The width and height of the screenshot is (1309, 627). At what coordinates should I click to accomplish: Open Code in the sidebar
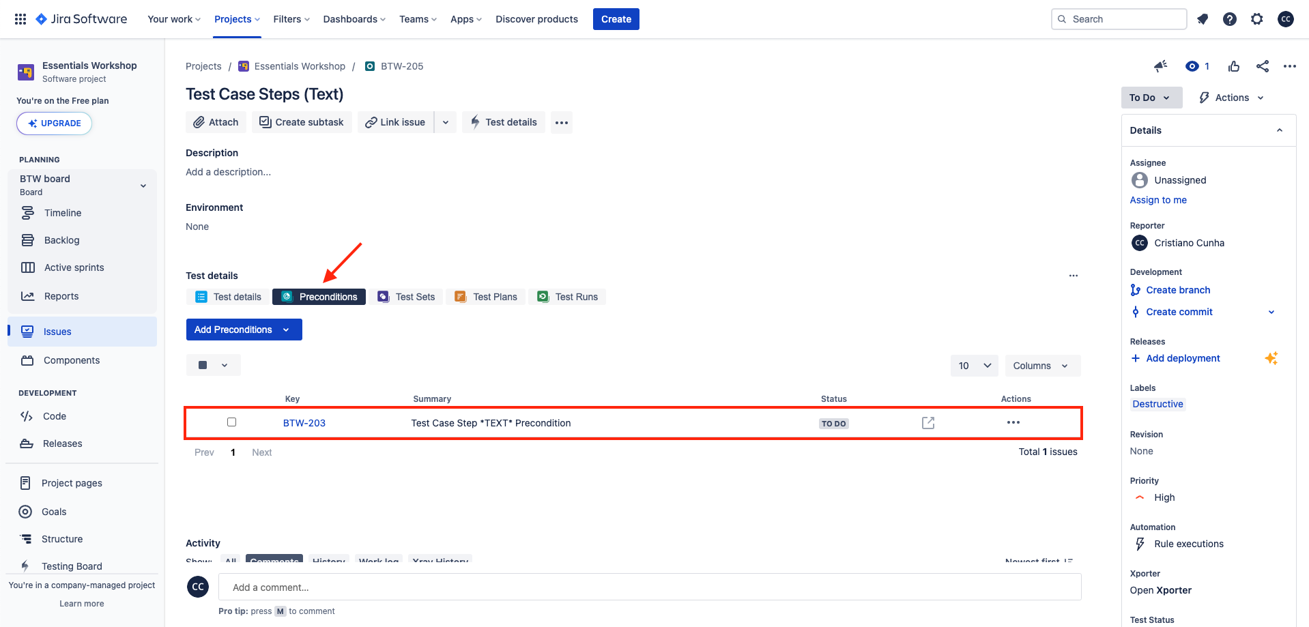(x=82, y=416)
